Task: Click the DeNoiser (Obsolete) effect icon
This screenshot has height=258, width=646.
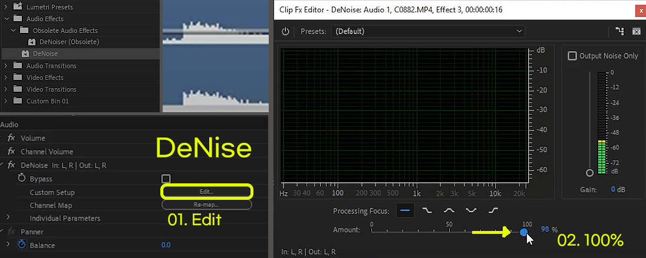Action: tap(32, 42)
